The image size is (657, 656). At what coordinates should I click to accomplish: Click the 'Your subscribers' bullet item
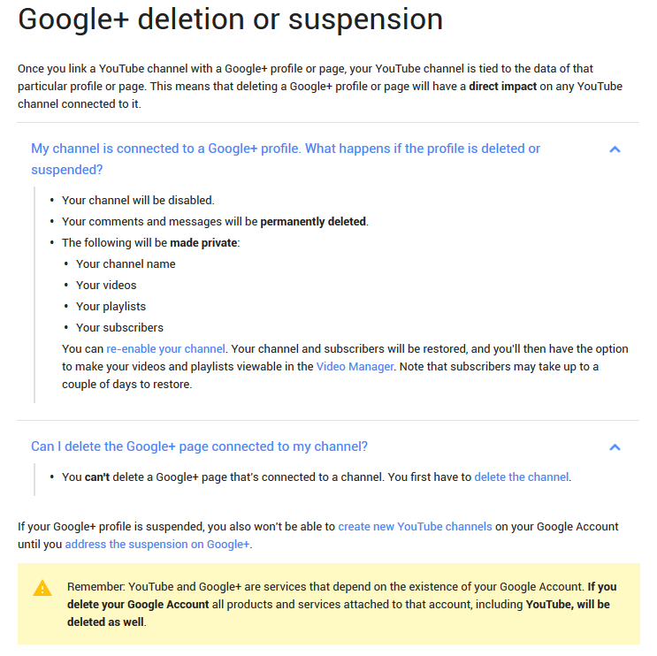click(119, 327)
